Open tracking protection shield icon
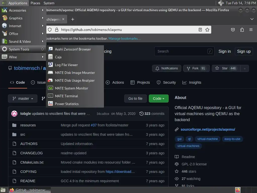Screen dimensions: 257x193 click(50, 30)
